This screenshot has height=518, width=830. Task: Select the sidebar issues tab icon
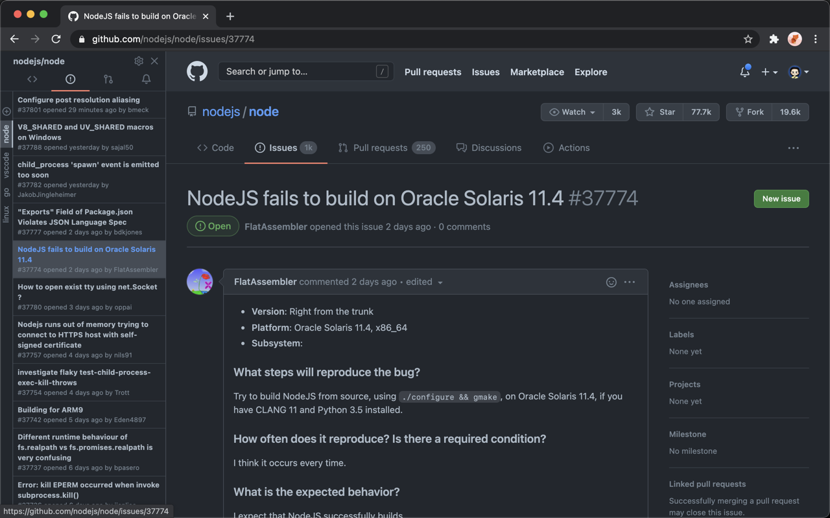70,79
